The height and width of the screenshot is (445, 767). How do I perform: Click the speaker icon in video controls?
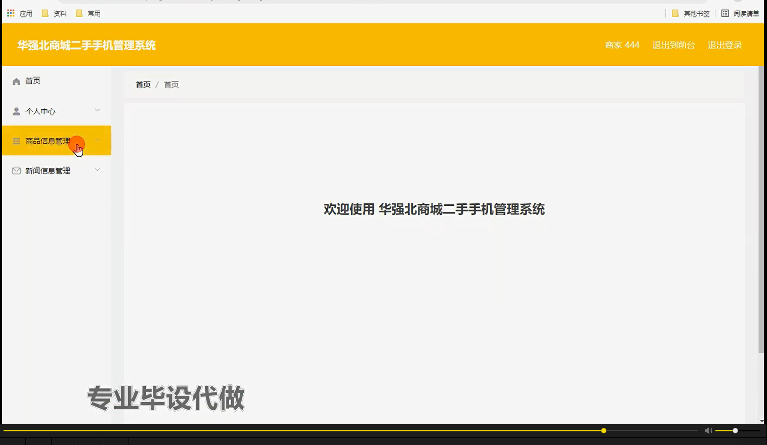(708, 430)
